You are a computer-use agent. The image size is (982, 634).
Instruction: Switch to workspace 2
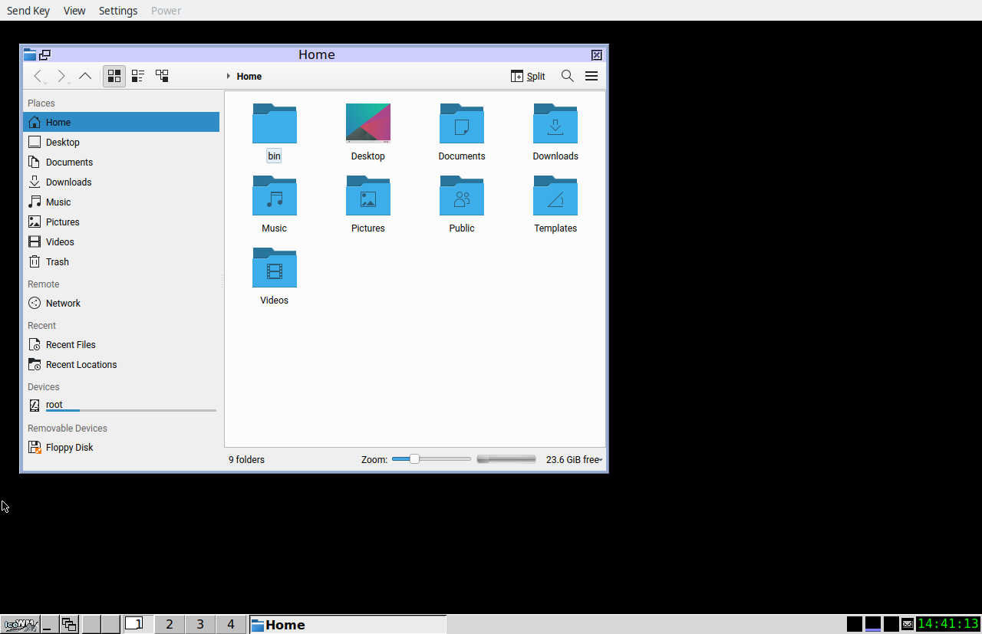(x=170, y=624)
